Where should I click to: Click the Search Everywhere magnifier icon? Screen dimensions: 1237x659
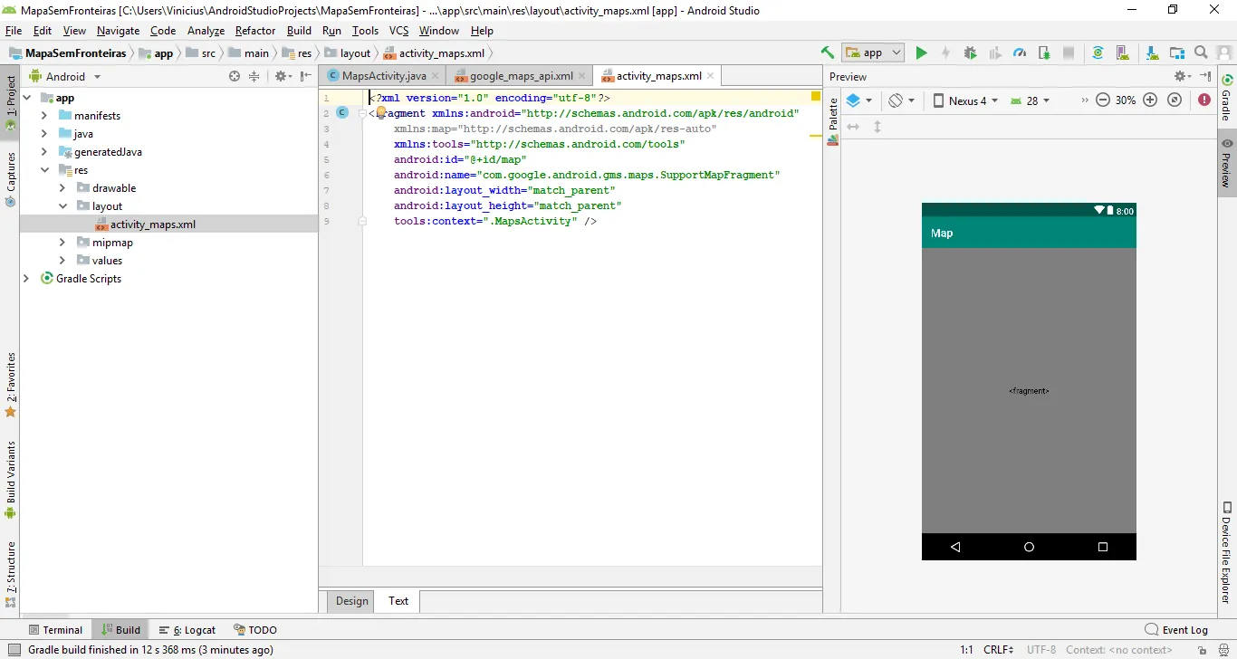[x=1201, y=53]
